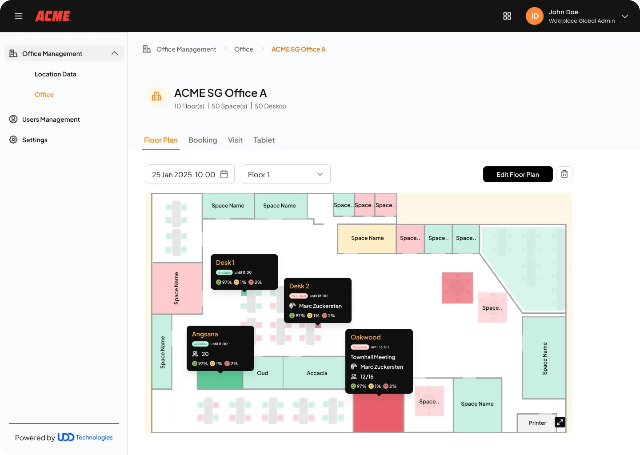The width and height of the screenshot is (640, 455).
Task: Select the yellow Space Name room
Action: 367,239
